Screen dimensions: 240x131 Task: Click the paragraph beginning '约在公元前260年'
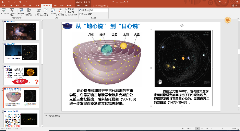pyautogui.click(x=181, y=97)
